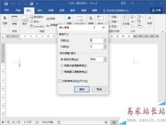
Task: Select 根据内容调整表格 autofit to contents
Action: click(x=74, y=66)
